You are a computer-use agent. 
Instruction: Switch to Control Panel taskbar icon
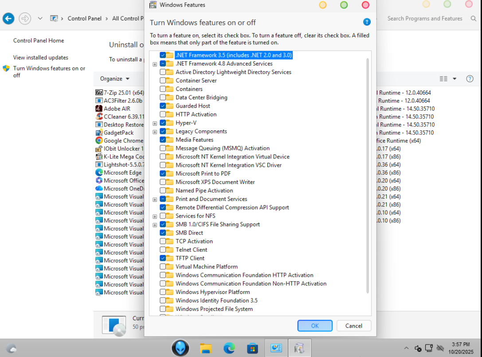(x=276, y=348)
